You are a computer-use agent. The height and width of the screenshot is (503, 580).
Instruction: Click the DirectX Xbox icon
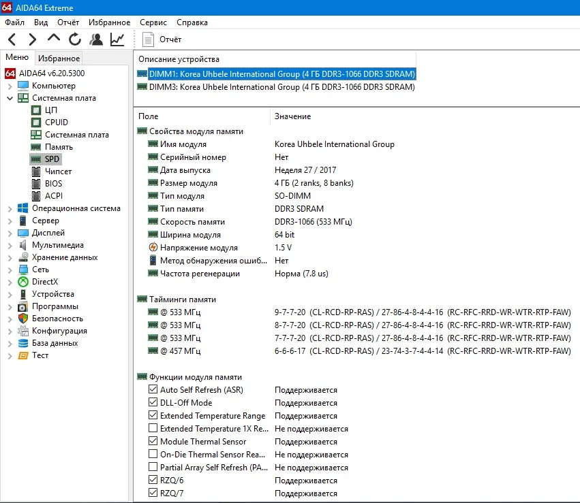click(23, 282)
